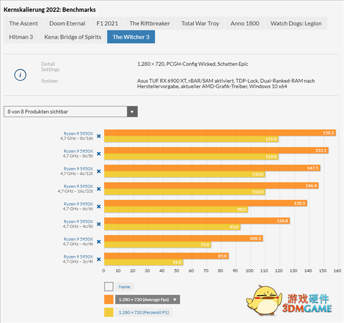Click the yellow 73.0 bar for 4c/4t

(158, 245)
